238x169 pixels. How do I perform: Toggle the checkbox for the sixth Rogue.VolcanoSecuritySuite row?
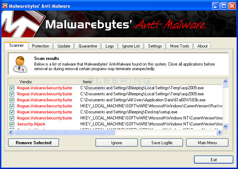[x=12, y=118]
